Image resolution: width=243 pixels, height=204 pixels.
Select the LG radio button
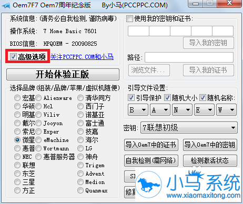click(80, 148)
